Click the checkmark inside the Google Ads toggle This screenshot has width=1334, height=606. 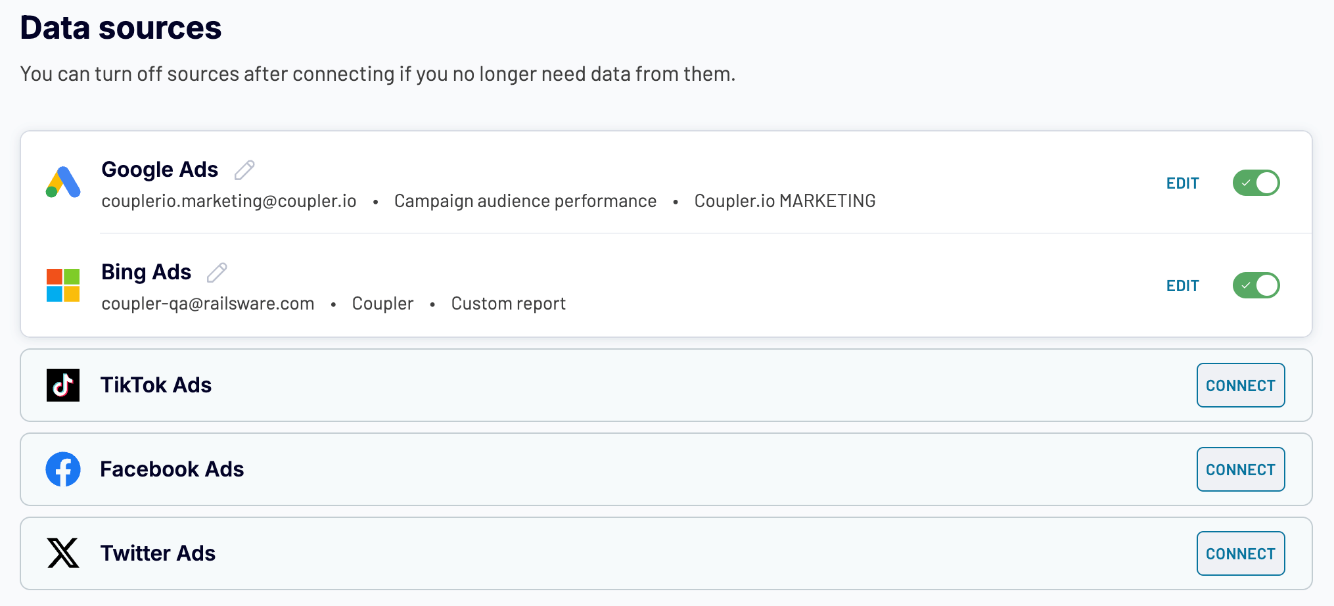(x=1248, y=183)
